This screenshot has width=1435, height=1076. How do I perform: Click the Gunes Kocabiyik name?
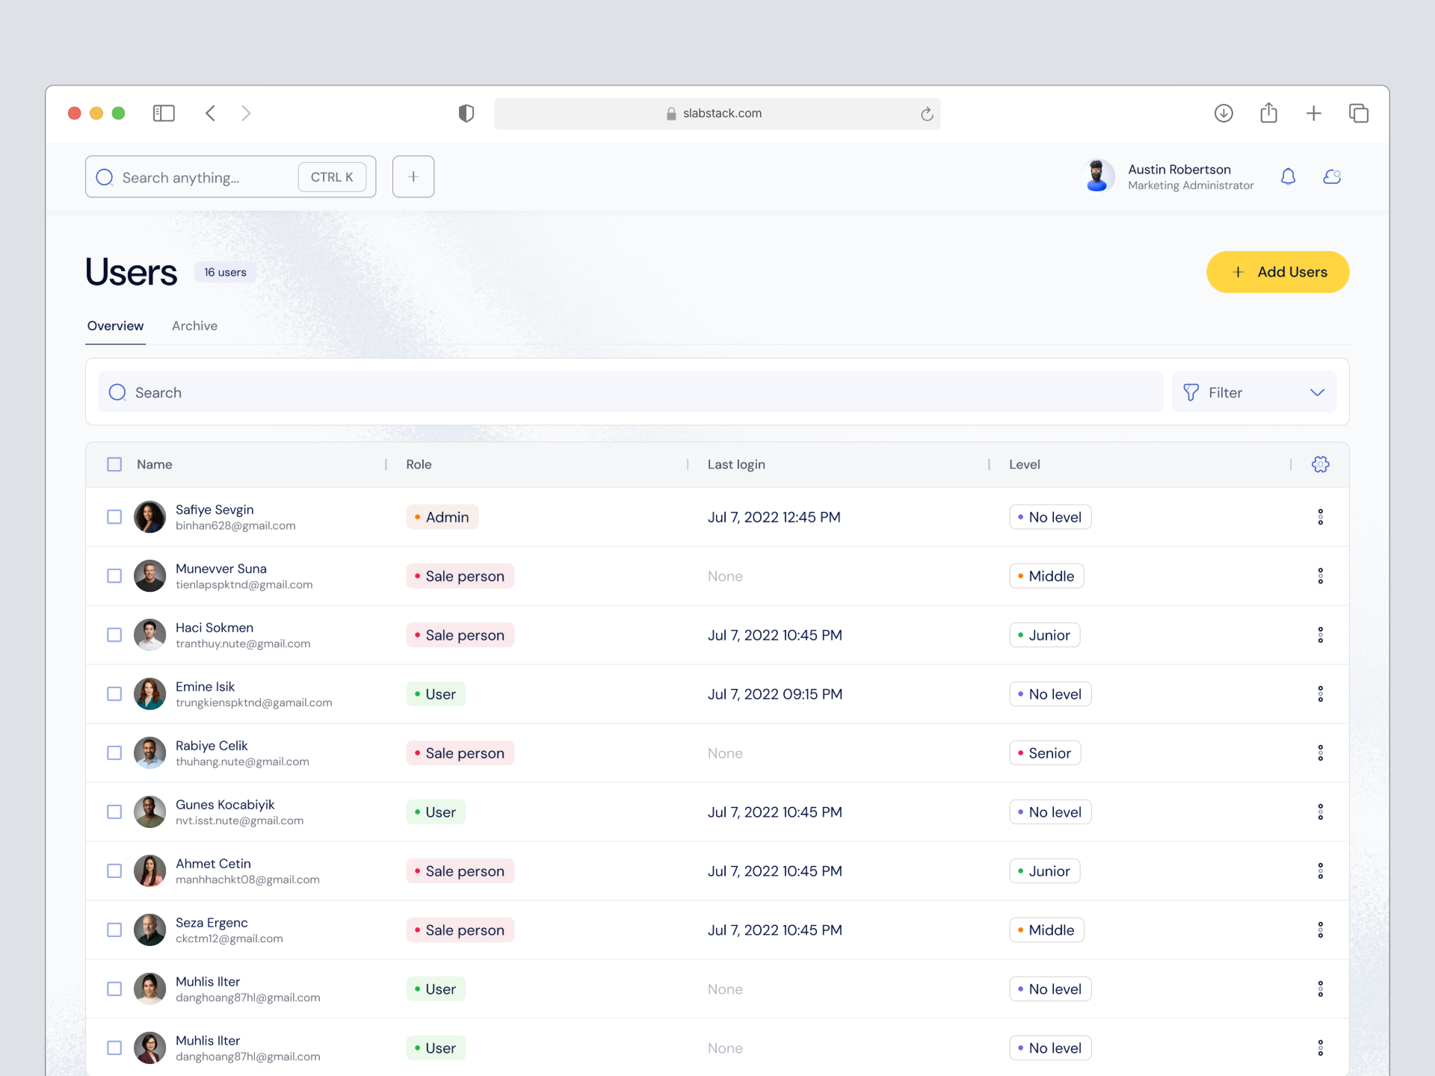(x=225, y=805)
